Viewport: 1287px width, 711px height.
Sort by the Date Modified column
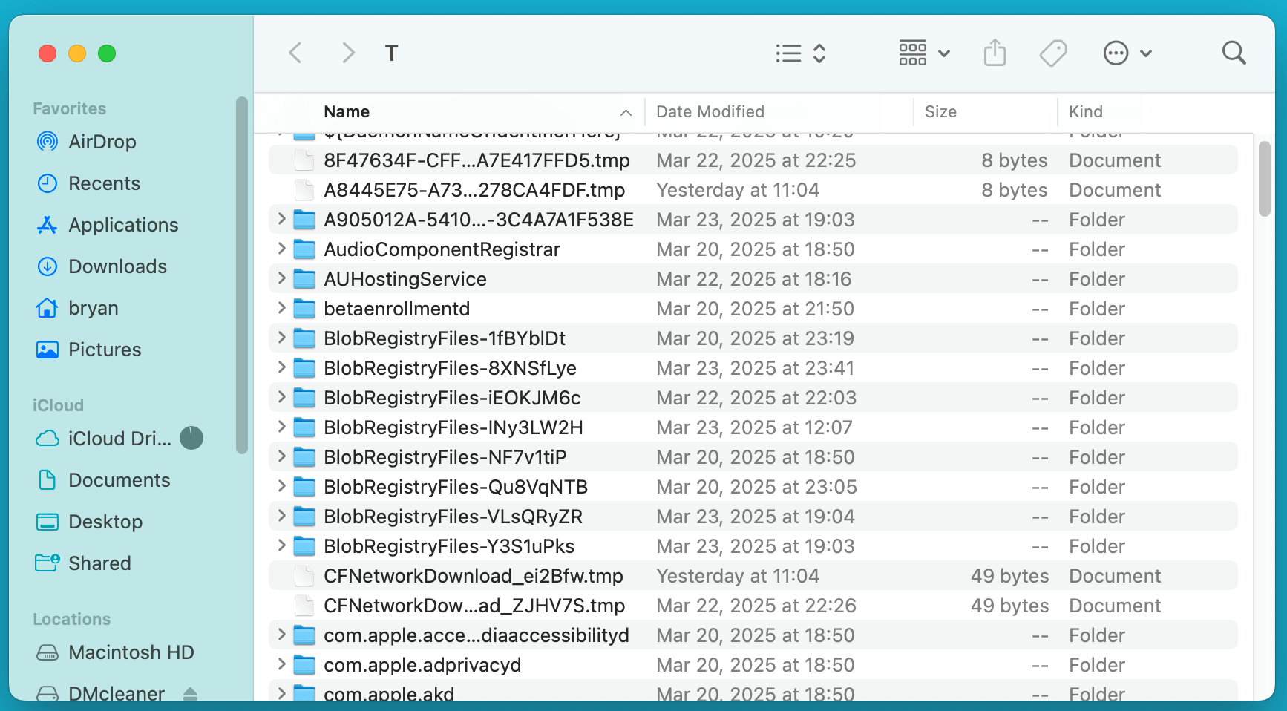tap(710, 111)
